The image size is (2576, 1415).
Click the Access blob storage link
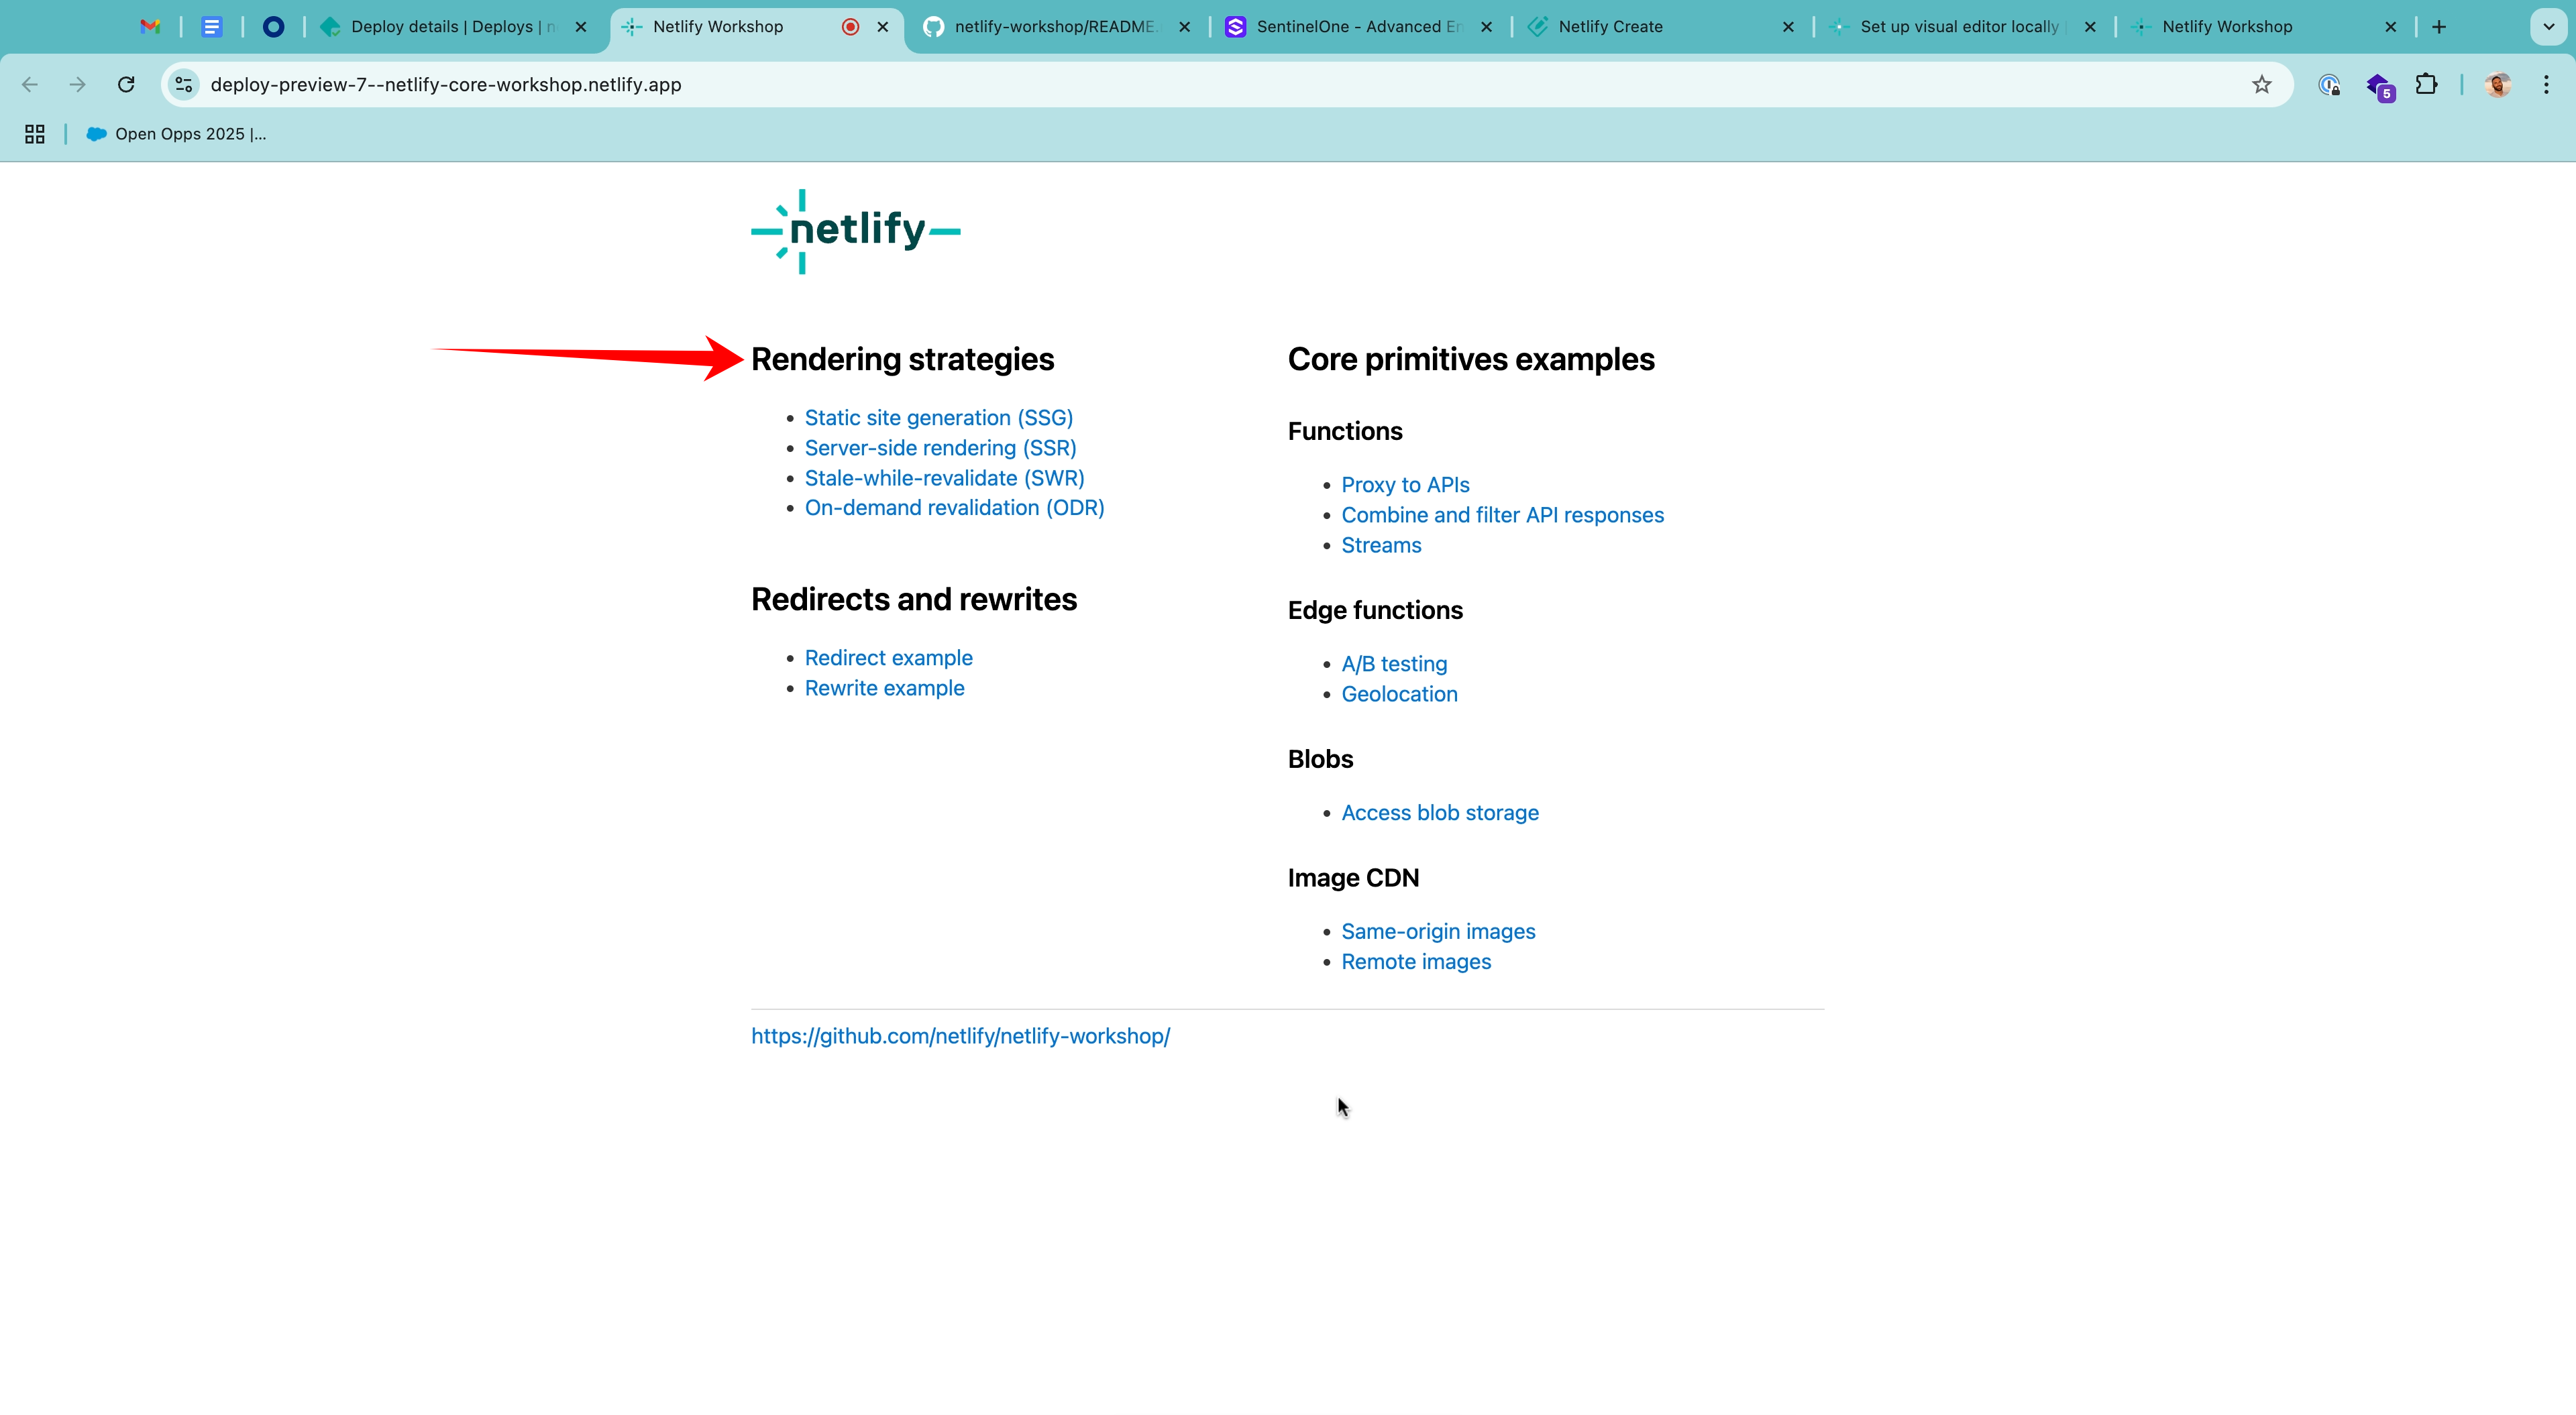pos(1439,813)
